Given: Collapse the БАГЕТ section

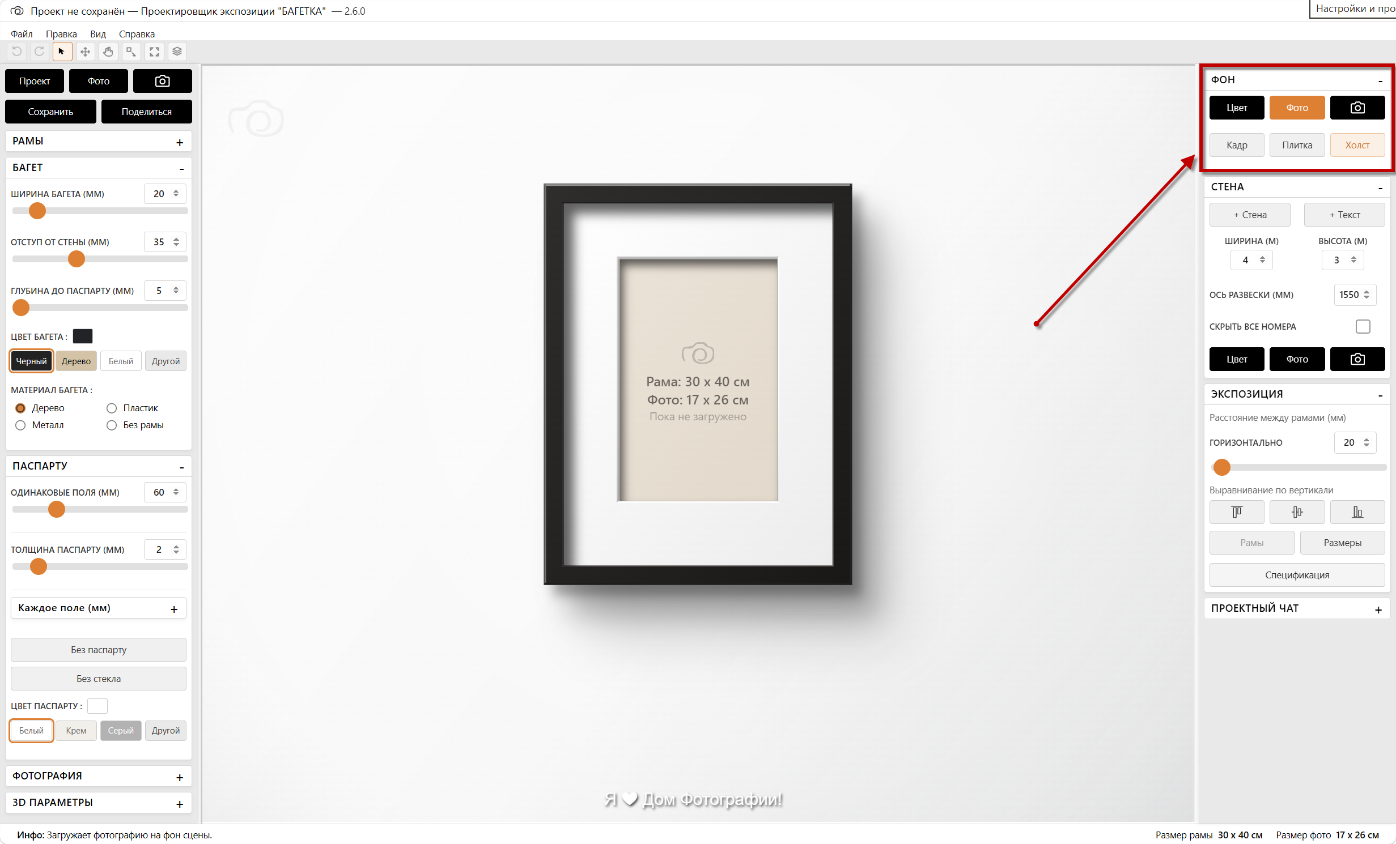Looking at the screenshot, I should [181, 168].
